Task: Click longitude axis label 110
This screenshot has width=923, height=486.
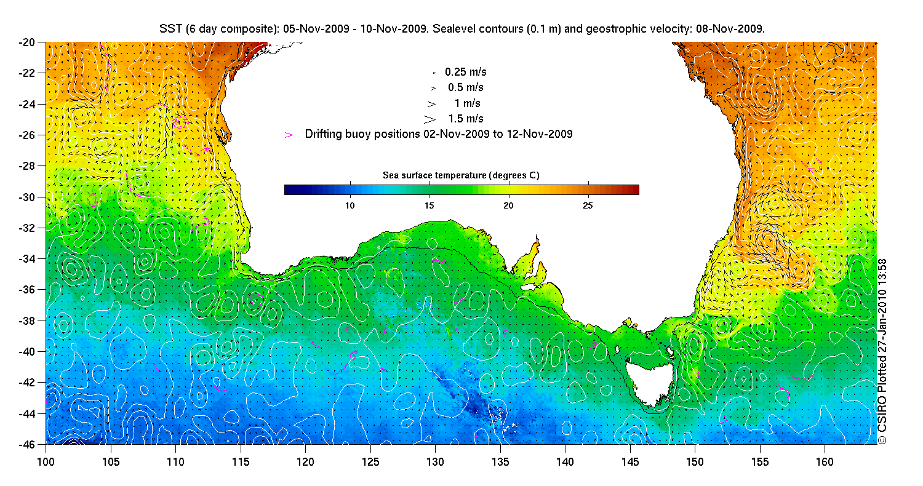Action: (x=175, y=461)
